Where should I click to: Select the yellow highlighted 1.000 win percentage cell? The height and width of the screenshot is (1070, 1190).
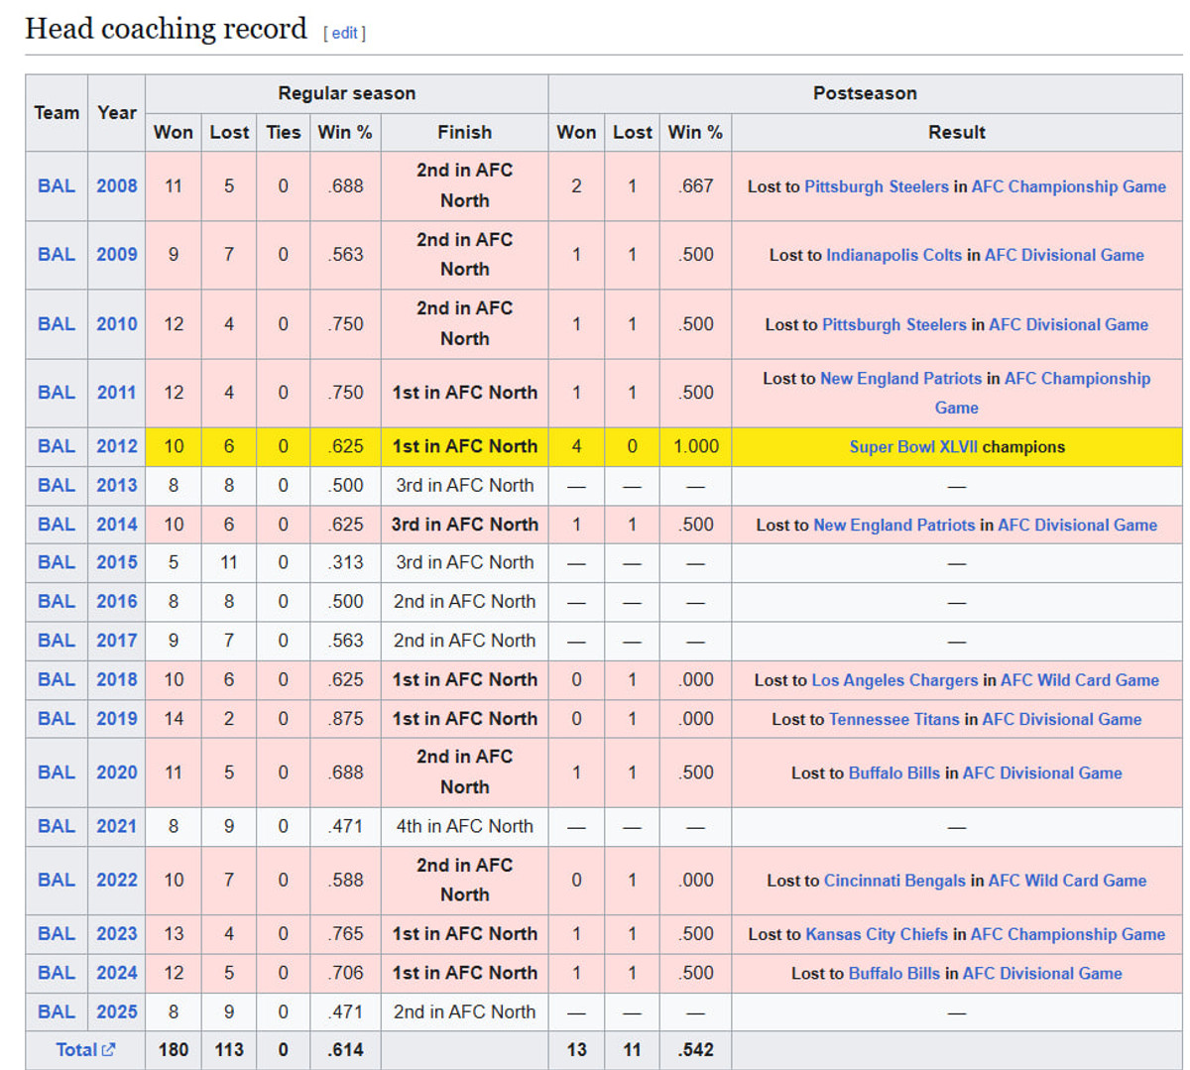point(695,446)
